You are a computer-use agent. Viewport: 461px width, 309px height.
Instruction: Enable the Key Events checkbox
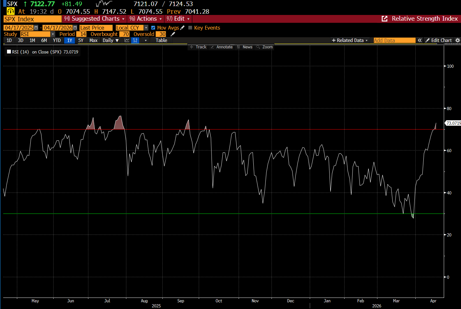[x=190, y=28]
